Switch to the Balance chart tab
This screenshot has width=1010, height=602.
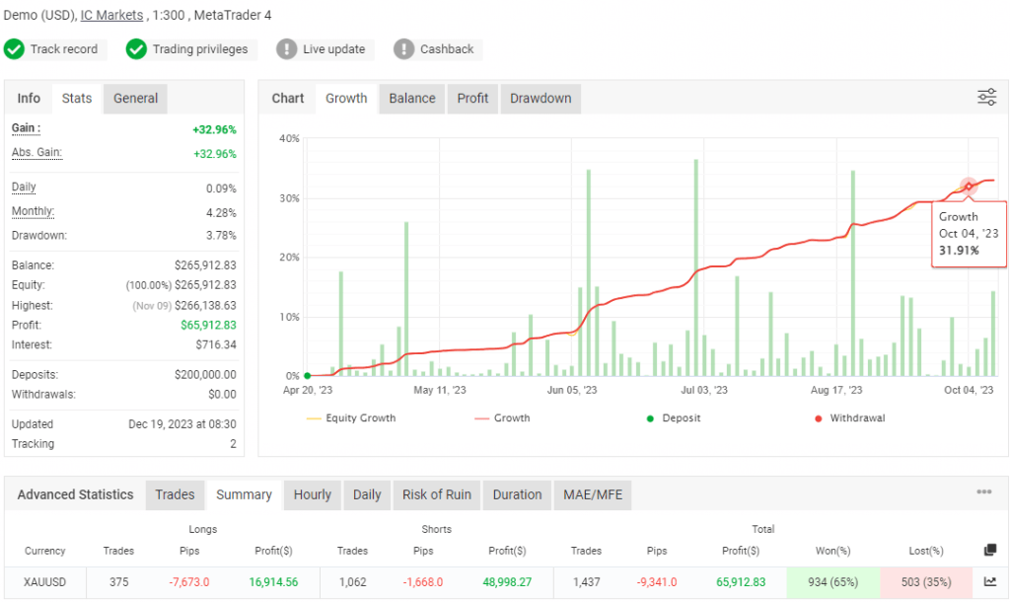pos(411,98)
